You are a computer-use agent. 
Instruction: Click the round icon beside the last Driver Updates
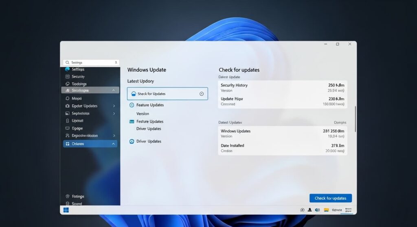click(x=132, y=141)
